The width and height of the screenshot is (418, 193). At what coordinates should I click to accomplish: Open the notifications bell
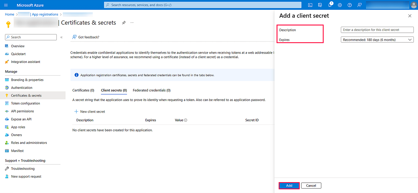330,5
